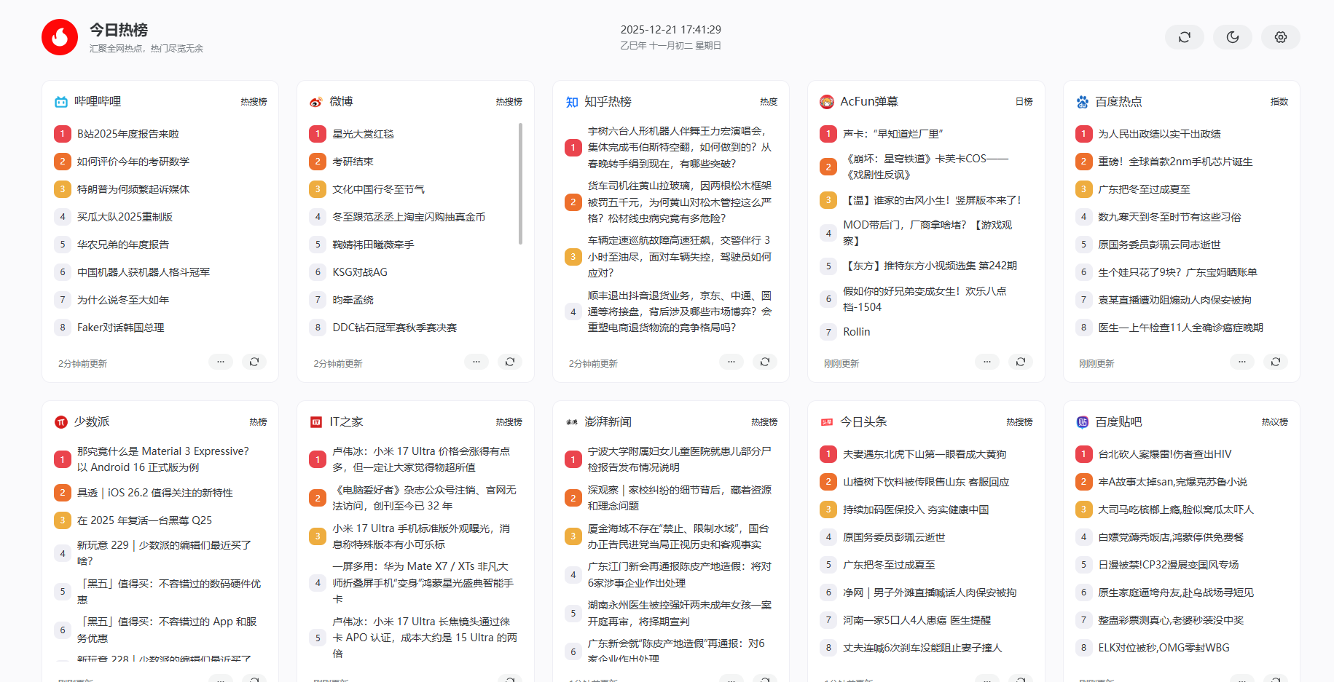Open '重磅！全球首款2nm手机芯片诞生' entry
This screenshot has height=682, width=1334.
1176,162
